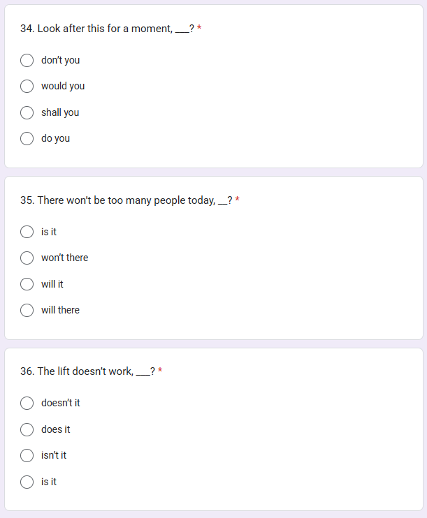The height and width of the screenshot is (518, 427).
Task: Choose "doesn't it" for question 36
Action: pyautogui.click(x=27, y=403)
